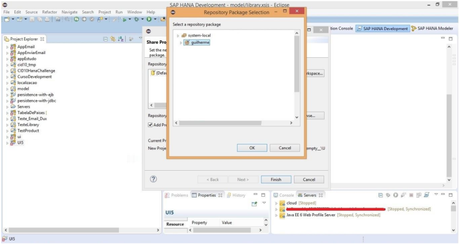Click the Run toolbar button
459x244 pixels.
148,19
